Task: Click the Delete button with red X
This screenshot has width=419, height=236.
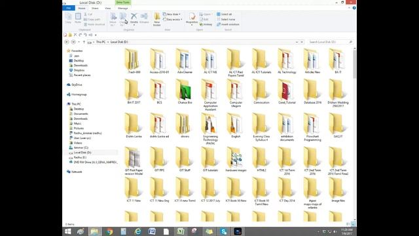Action: pos(134,19)
